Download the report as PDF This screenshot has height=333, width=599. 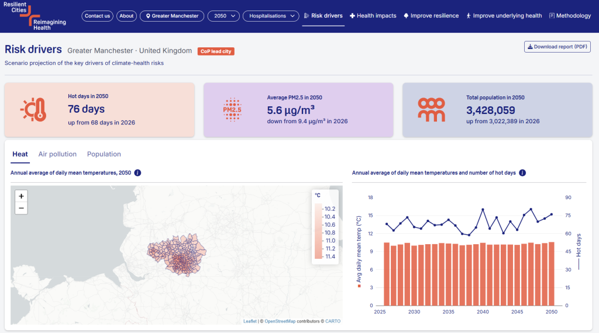[x=557, y=47]
